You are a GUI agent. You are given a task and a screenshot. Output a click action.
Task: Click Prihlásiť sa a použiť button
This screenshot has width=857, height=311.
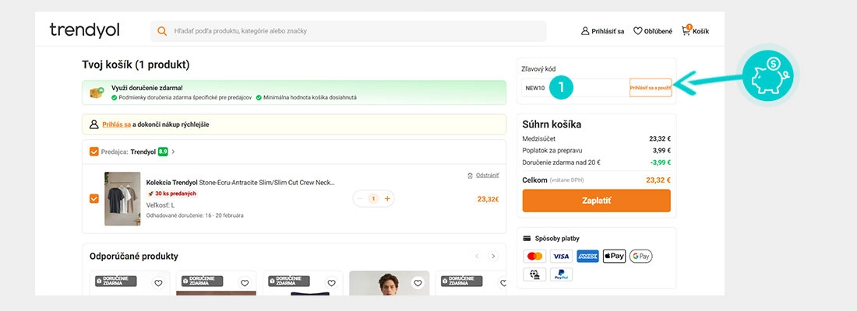point(651,88)
